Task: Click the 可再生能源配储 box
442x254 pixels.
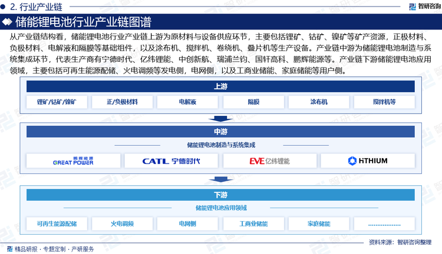Action: 57,224
